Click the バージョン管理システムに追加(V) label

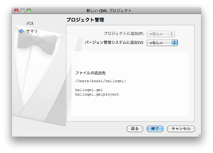tap(114, 43)
